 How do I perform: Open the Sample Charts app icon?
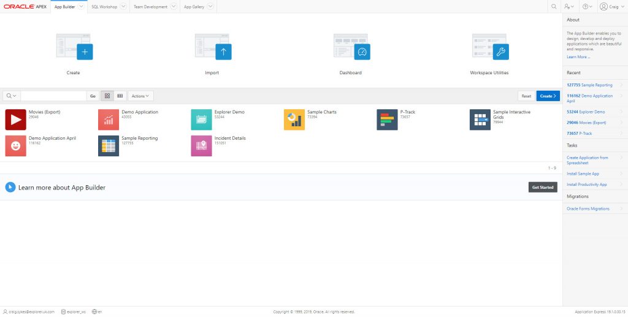(294, 120)
